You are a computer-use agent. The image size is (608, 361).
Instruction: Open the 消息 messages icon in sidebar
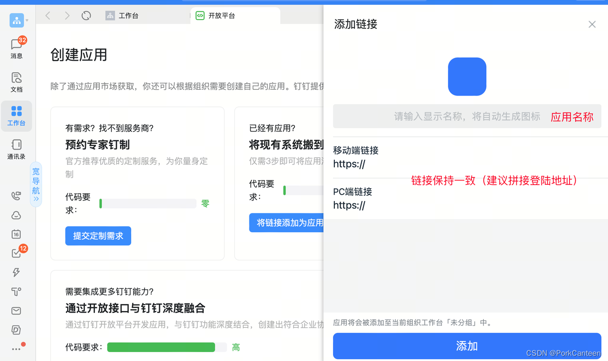coord(16,48)
